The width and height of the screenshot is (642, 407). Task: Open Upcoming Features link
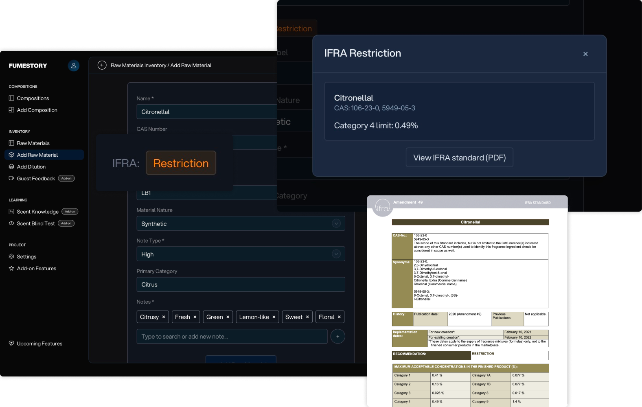coord(39,344)
